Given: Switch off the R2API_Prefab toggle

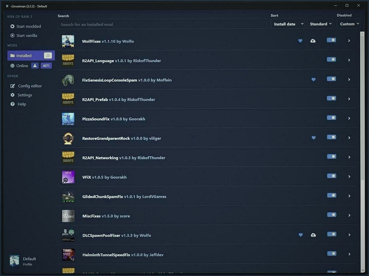Looking at the screenshot, I should (331, 98).
